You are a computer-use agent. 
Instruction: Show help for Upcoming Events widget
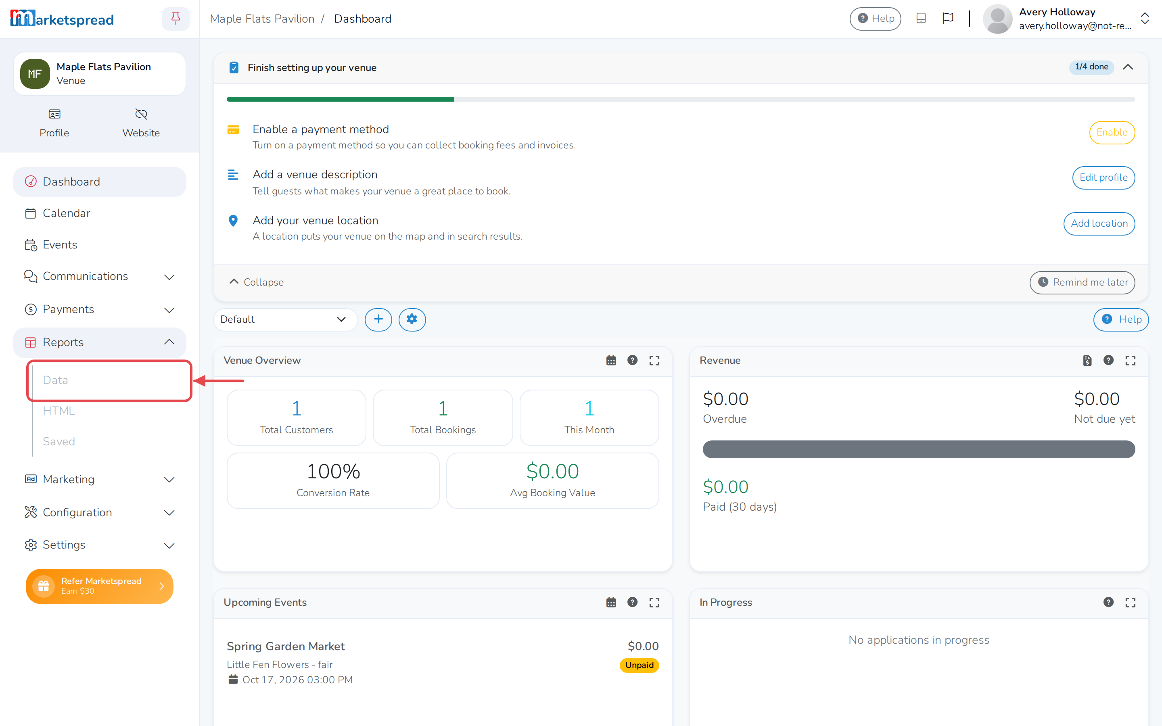coord(632,602)
